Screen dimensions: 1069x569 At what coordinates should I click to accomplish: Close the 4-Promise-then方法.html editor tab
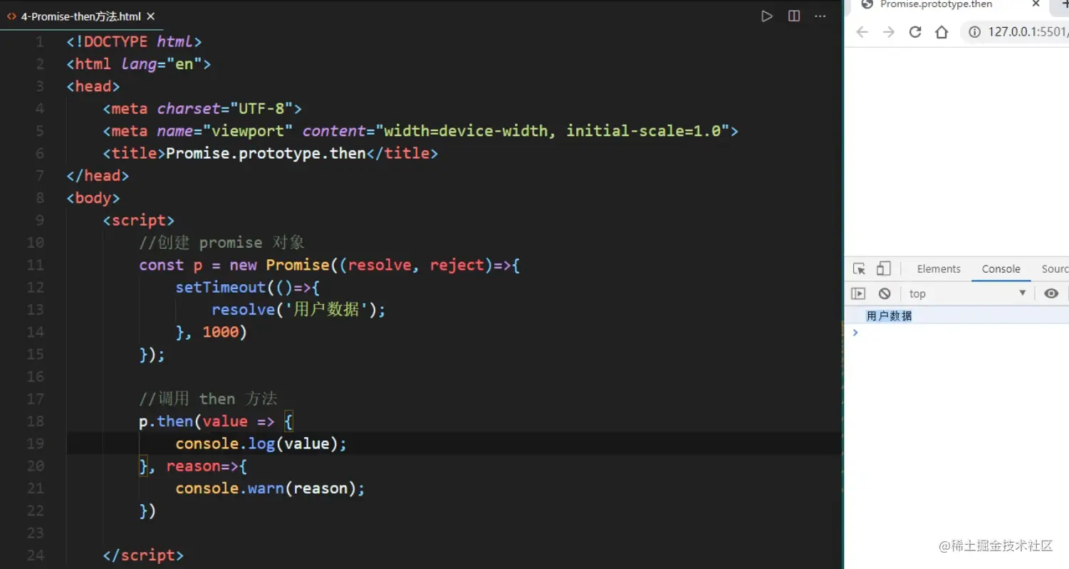click(x=150, y=16)
